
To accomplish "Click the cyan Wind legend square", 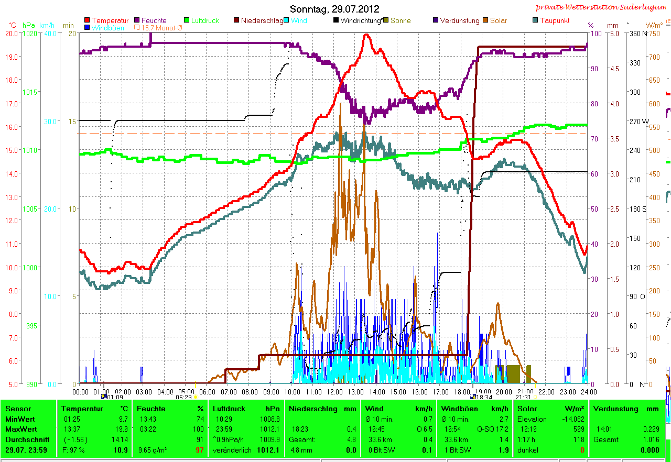I will [x=287, y=20].
